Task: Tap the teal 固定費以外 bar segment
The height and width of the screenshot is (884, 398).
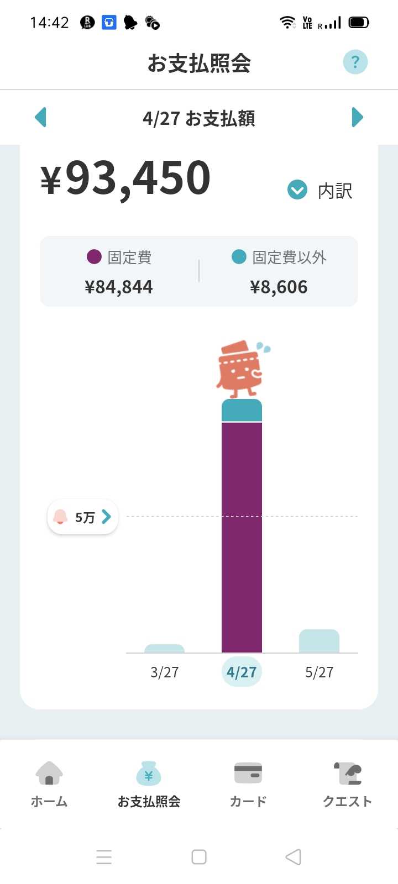Action: pyautogui.click(x=242, y=411)
